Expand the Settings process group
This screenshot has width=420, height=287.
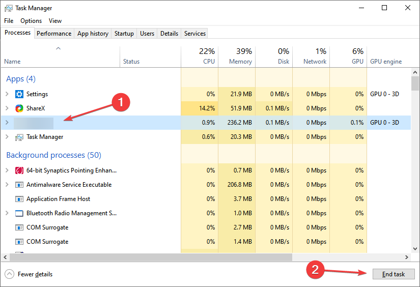tap(7, 94)
